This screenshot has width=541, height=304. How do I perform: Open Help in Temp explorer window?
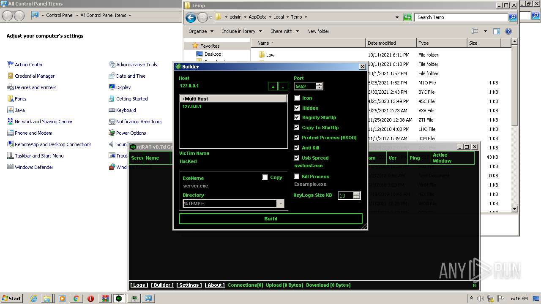point(508,31)
